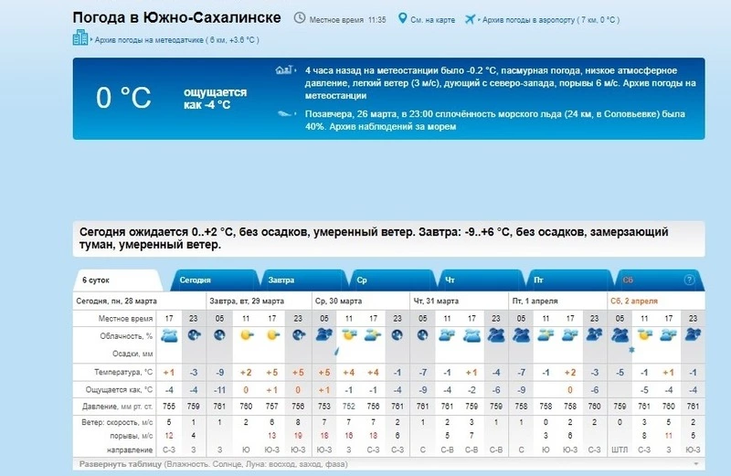This screenshot has height=476, width=731.
Task: Click the cloud icon for today 17:00
Action: [x=168, y=335]
